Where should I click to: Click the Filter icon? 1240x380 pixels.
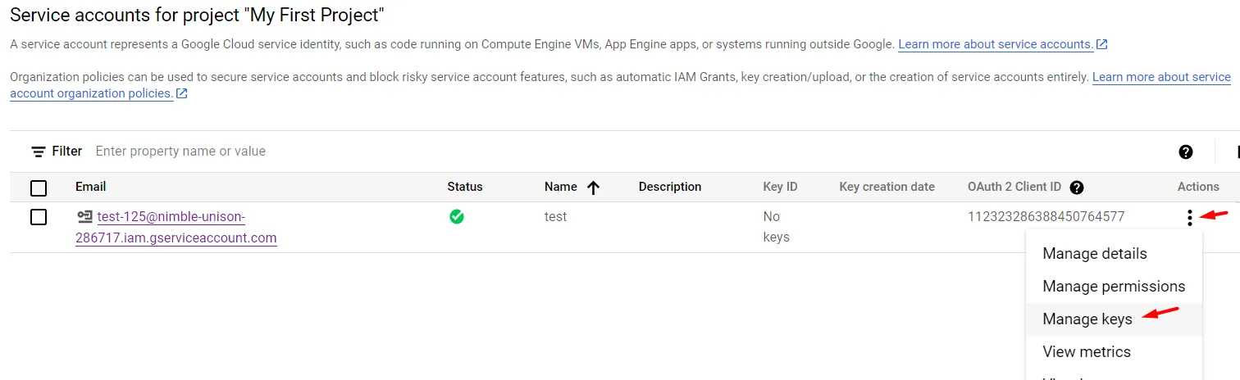tap(39, 152)
